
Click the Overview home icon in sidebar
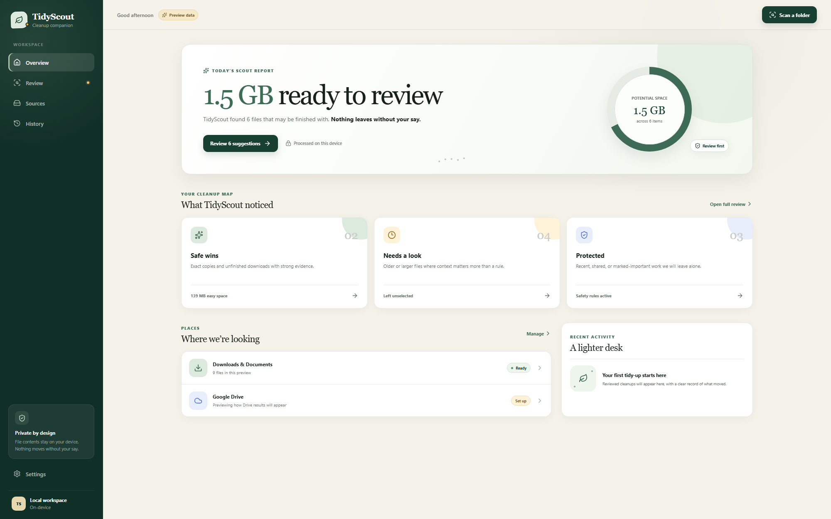pyautogui.click(x=17, y=62)
